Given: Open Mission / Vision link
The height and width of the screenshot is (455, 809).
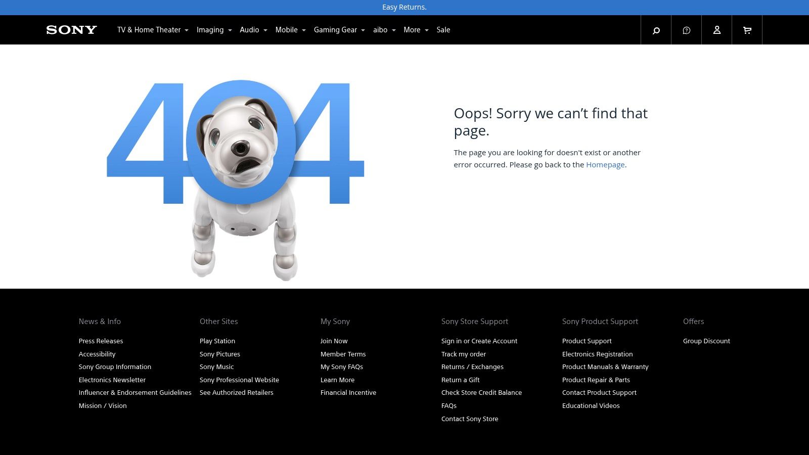Looking at the screenshot, I should click(103, 406).
